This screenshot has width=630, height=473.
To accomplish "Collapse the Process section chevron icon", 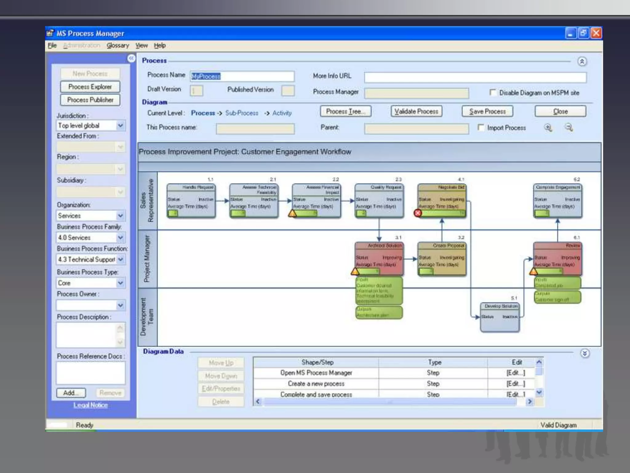I will point(582,62).
